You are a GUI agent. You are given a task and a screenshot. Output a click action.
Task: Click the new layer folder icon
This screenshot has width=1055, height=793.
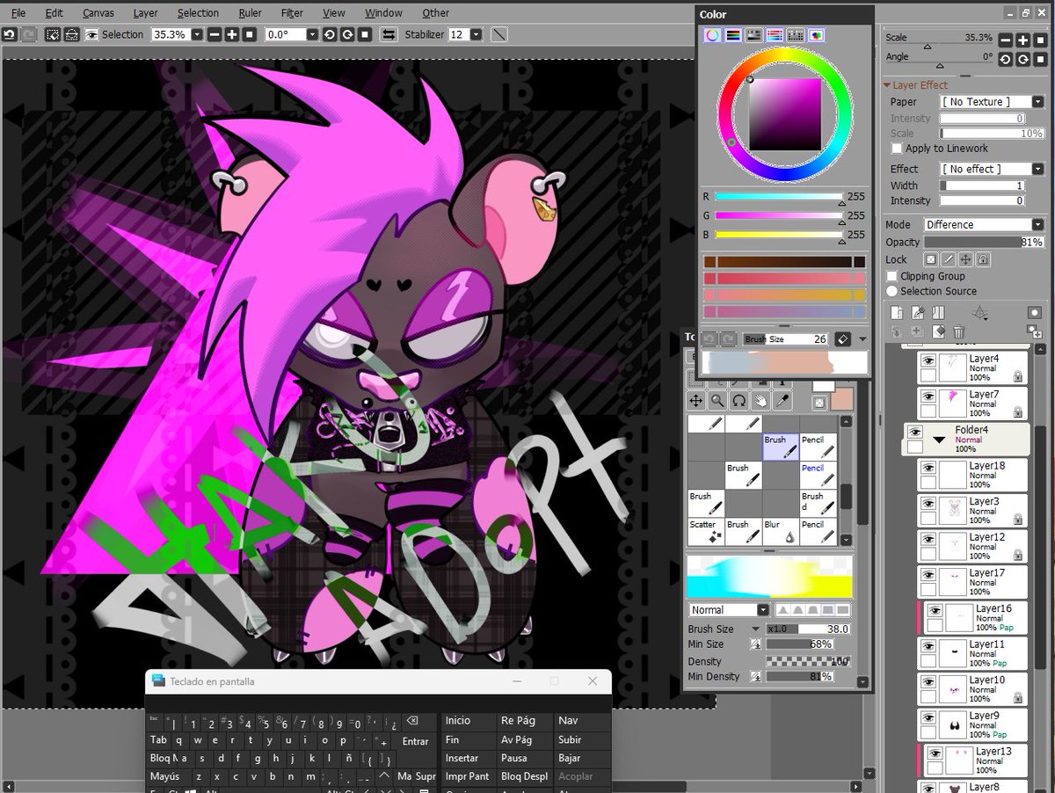point(937,312)
